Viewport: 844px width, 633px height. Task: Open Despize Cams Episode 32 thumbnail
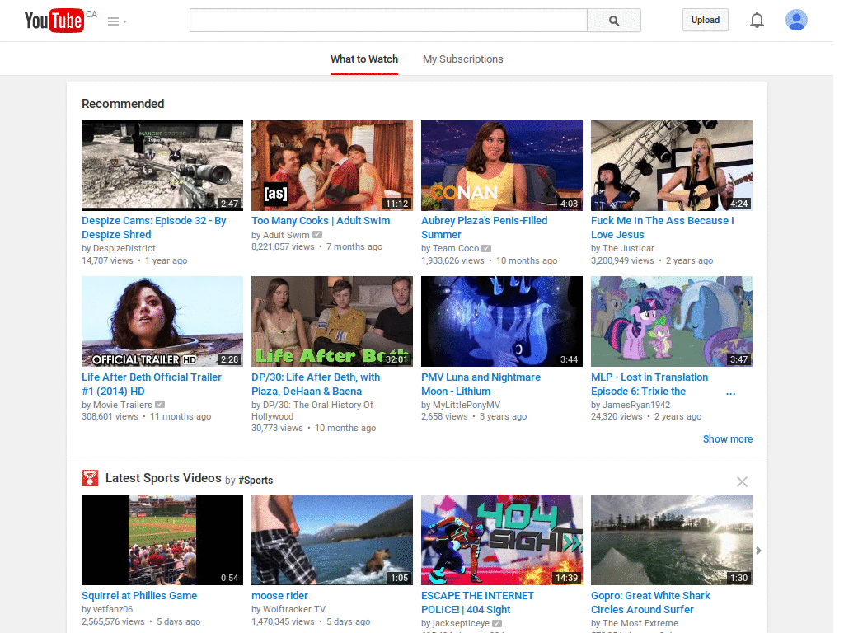[162, 165]
